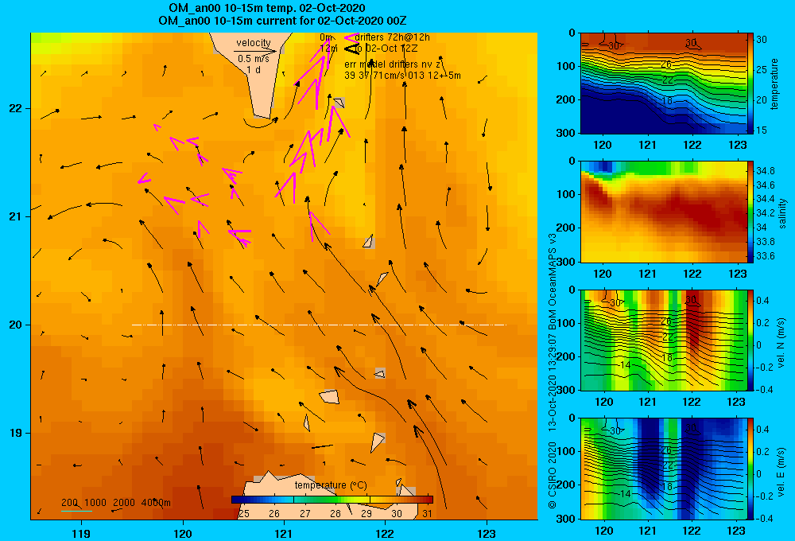The image size is (795, 541).
Task: Click the latitude label '21' on the main map
Action: pos(15,216)
